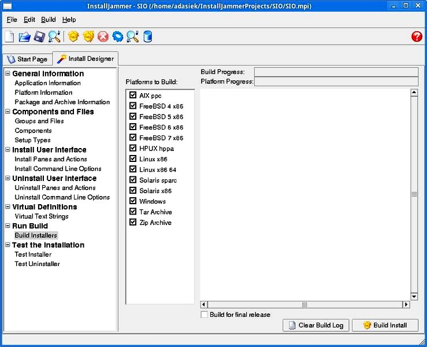This screenshot has height=347, width=427.
Task: Select Test Installer
Action: (x=33, y=254)
